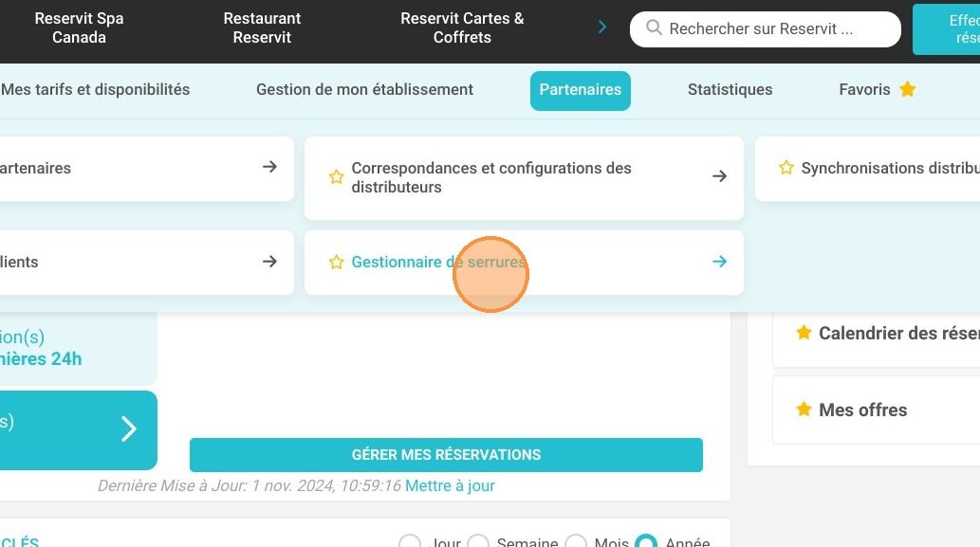The width and height of the screenshot is (980, 547).
Task: Click the magnifier icon in search box
Action: pos(654,27)
